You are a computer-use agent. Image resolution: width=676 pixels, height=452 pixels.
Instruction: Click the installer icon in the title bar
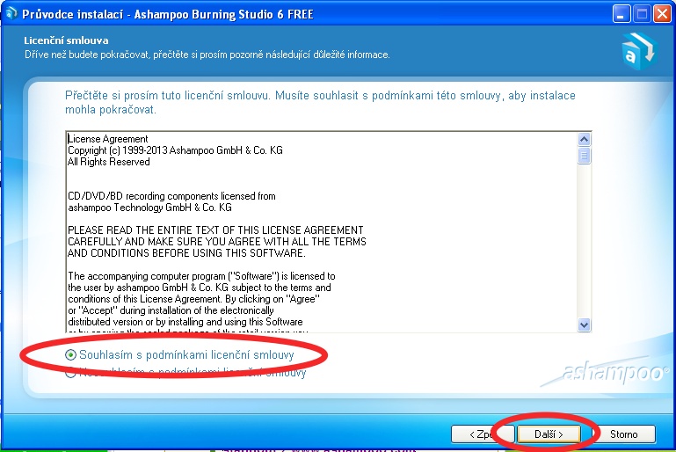coord(11,14)
